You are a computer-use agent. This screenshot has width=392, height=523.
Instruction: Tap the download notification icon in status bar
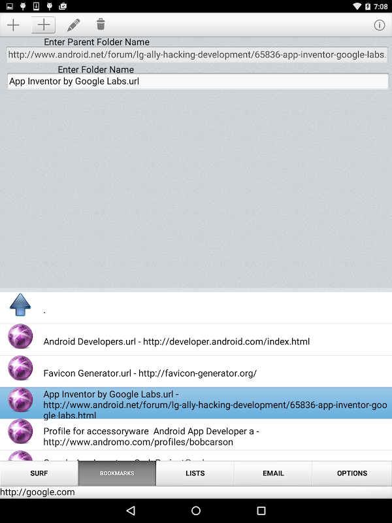click(36, 6)
